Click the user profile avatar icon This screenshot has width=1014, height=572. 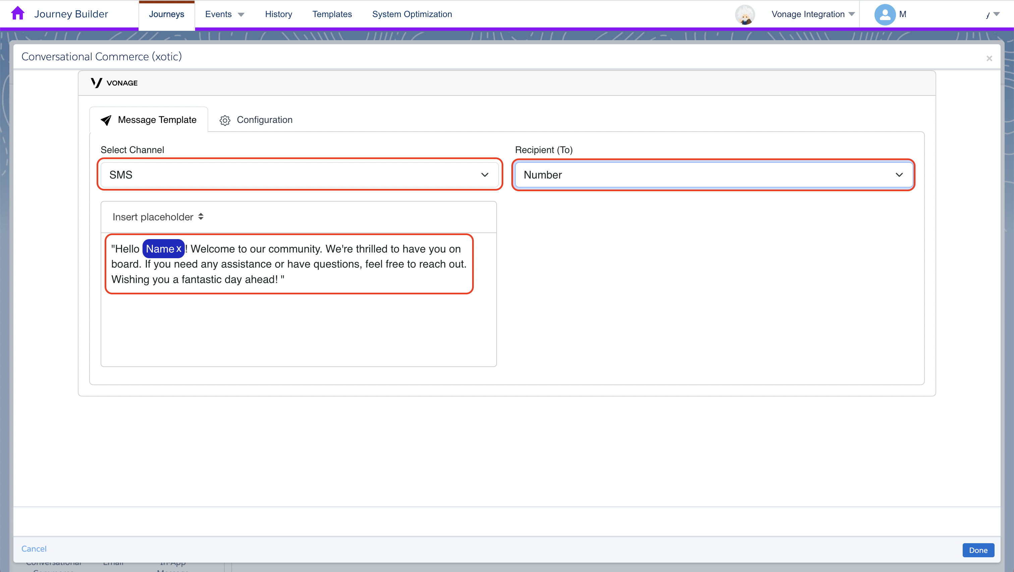[x=885, y=14]
